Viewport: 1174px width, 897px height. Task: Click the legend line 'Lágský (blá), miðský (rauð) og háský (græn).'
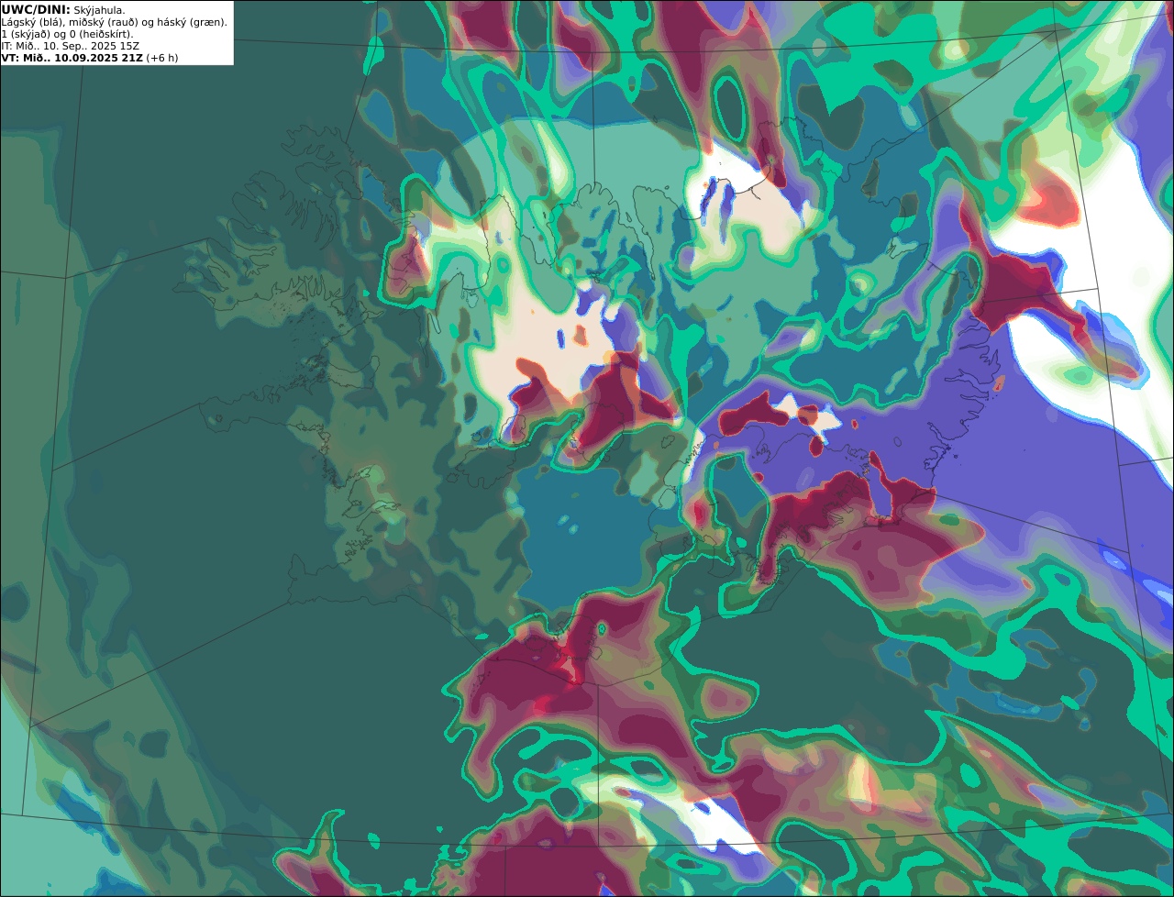pyautogui.click(x=115, y=22)
